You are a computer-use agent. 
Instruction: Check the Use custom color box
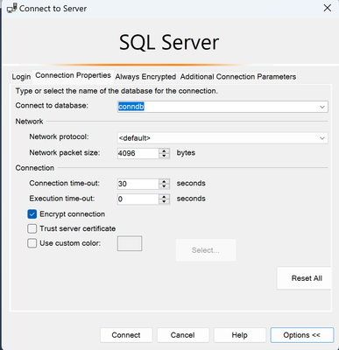(32, 243)
